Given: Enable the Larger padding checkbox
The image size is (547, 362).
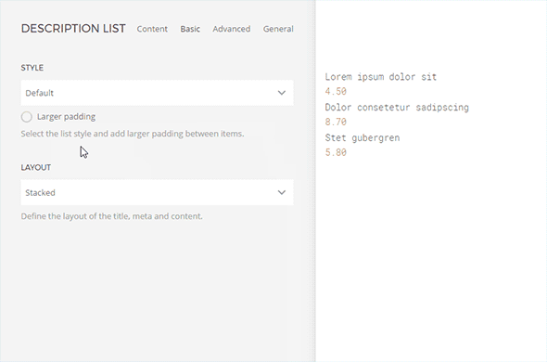Looking at the screenshot, I should (x=27, y=117).
